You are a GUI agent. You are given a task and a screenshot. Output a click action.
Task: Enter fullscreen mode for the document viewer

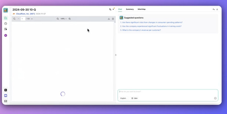coord(113,19)
